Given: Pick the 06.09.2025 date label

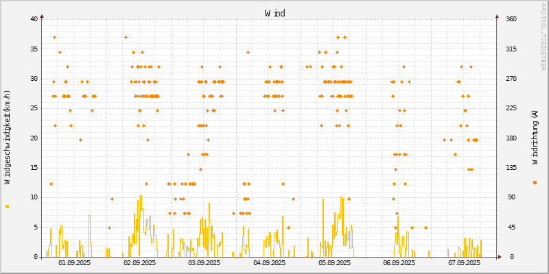Looking at the screenshot, I should (x=399, y=263).
